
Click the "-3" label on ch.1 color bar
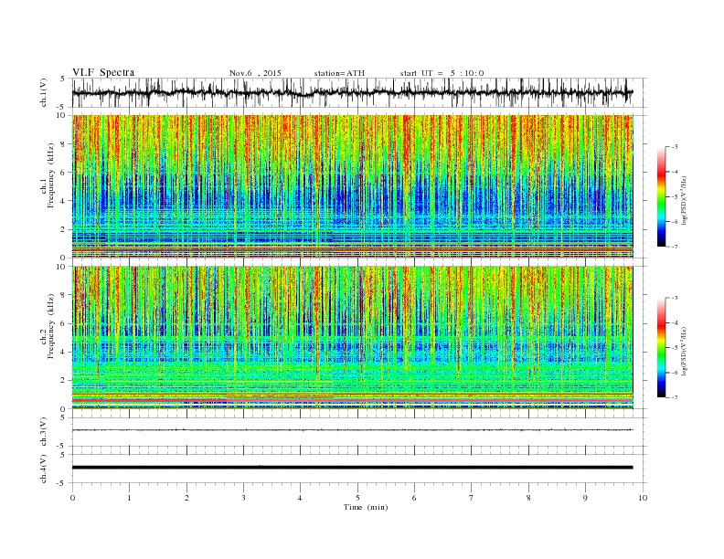click(x=674, y=147)
